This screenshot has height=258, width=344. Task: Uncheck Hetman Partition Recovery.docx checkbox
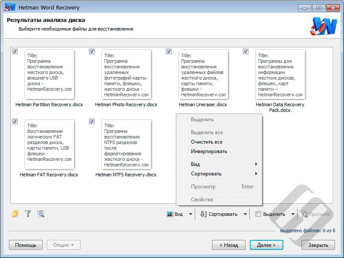pos(15,51)
